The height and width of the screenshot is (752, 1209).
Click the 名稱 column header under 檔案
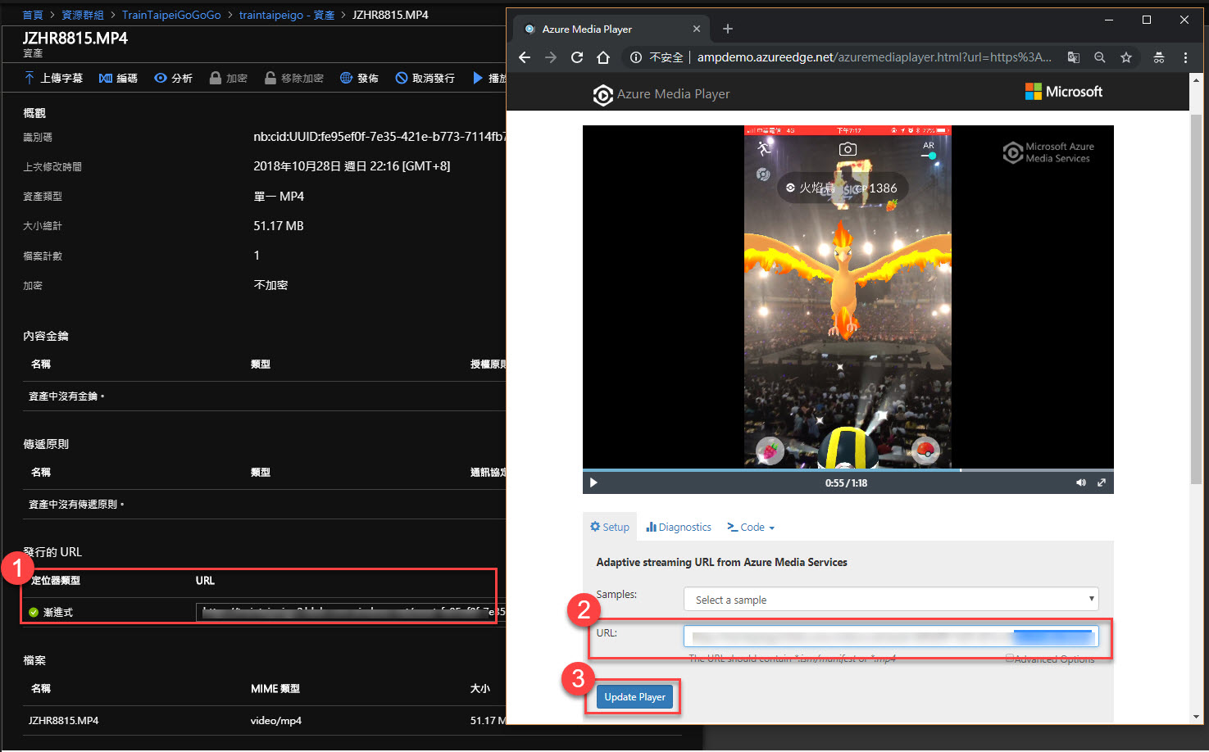pos(41,689)
